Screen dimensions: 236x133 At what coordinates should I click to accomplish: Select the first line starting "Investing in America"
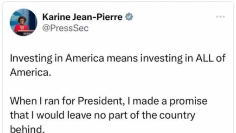118,58
